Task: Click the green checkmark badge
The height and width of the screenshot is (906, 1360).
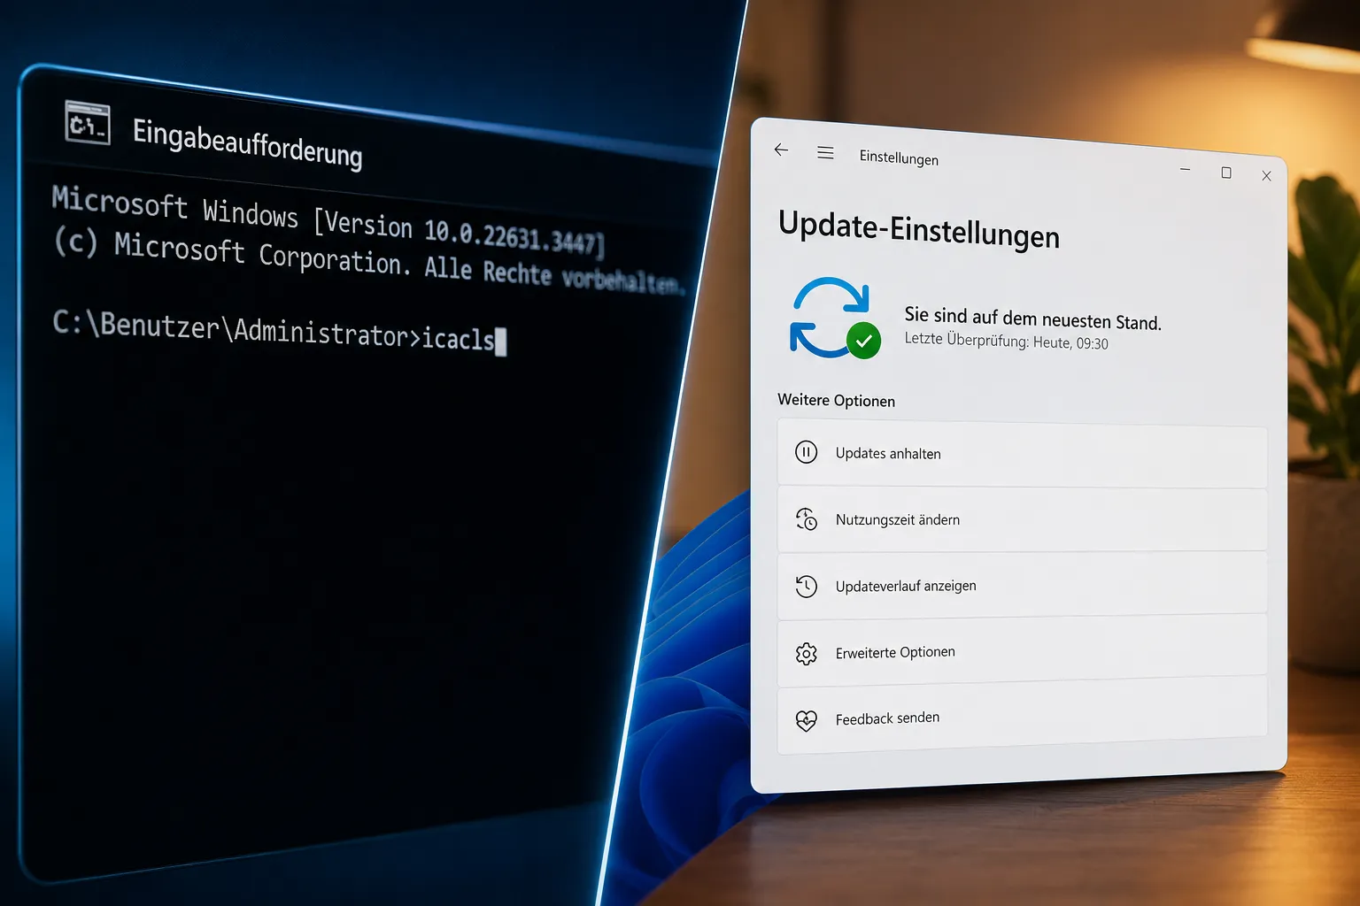Action: click(863, 341)
